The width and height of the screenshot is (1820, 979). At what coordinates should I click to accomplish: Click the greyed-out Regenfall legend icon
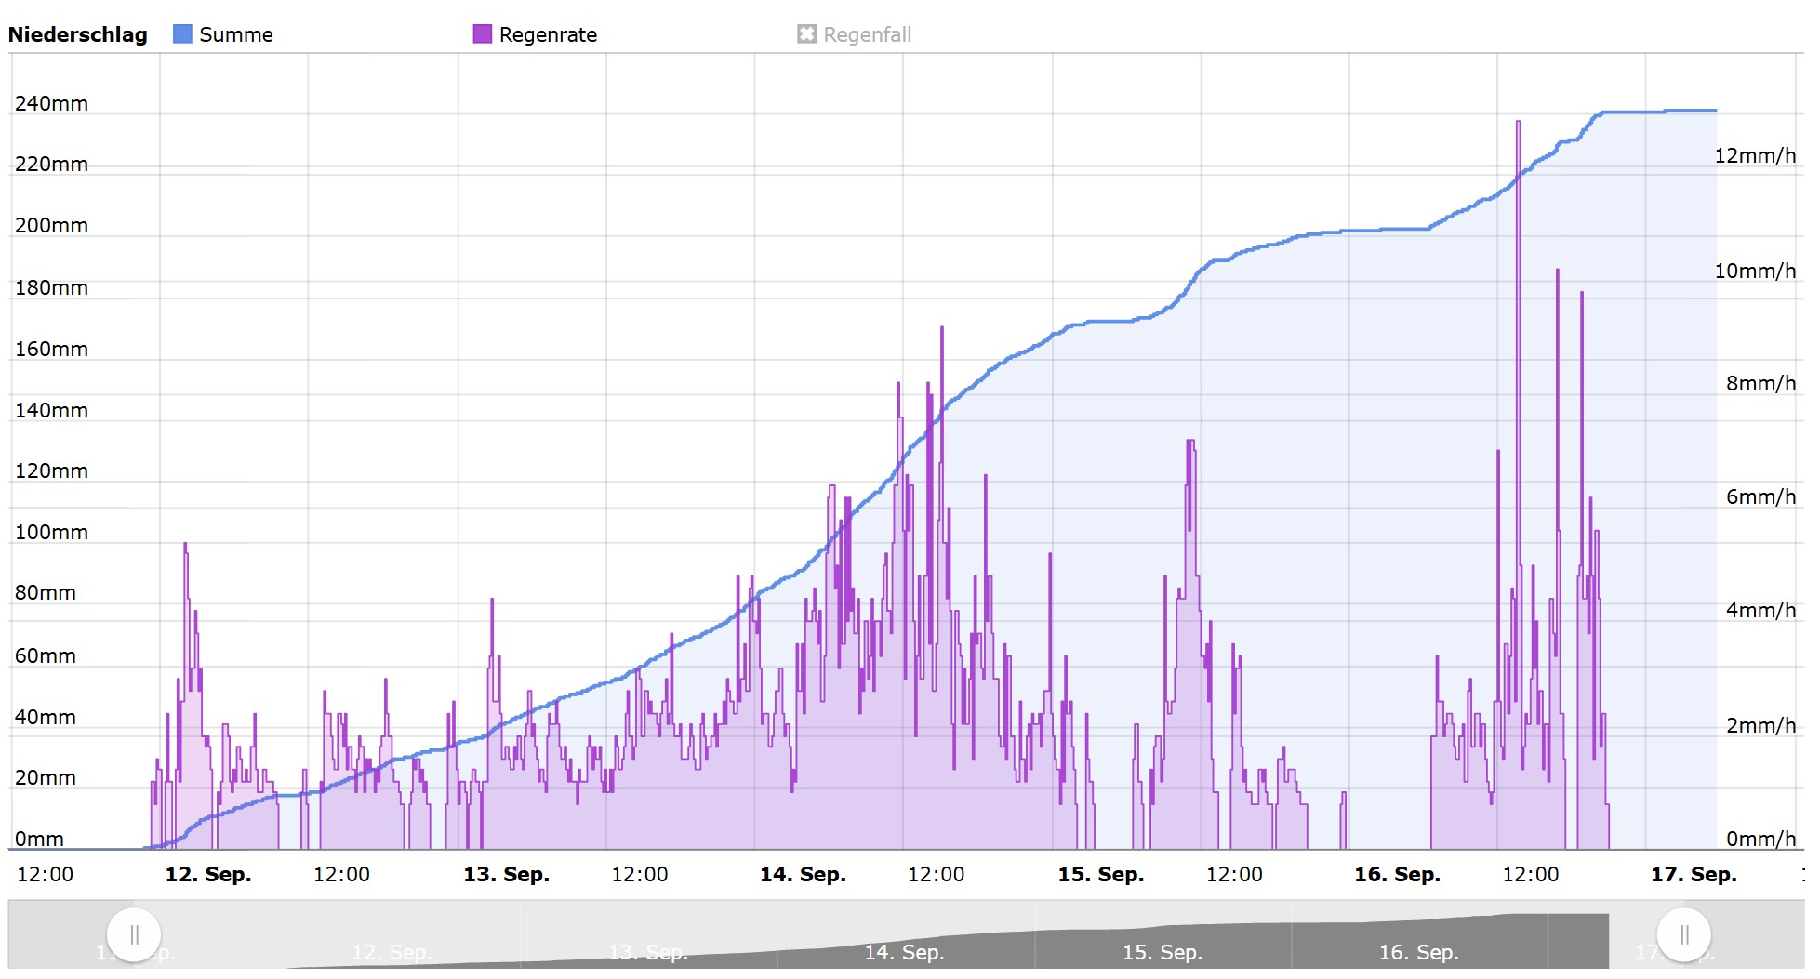tap(806, 34)
